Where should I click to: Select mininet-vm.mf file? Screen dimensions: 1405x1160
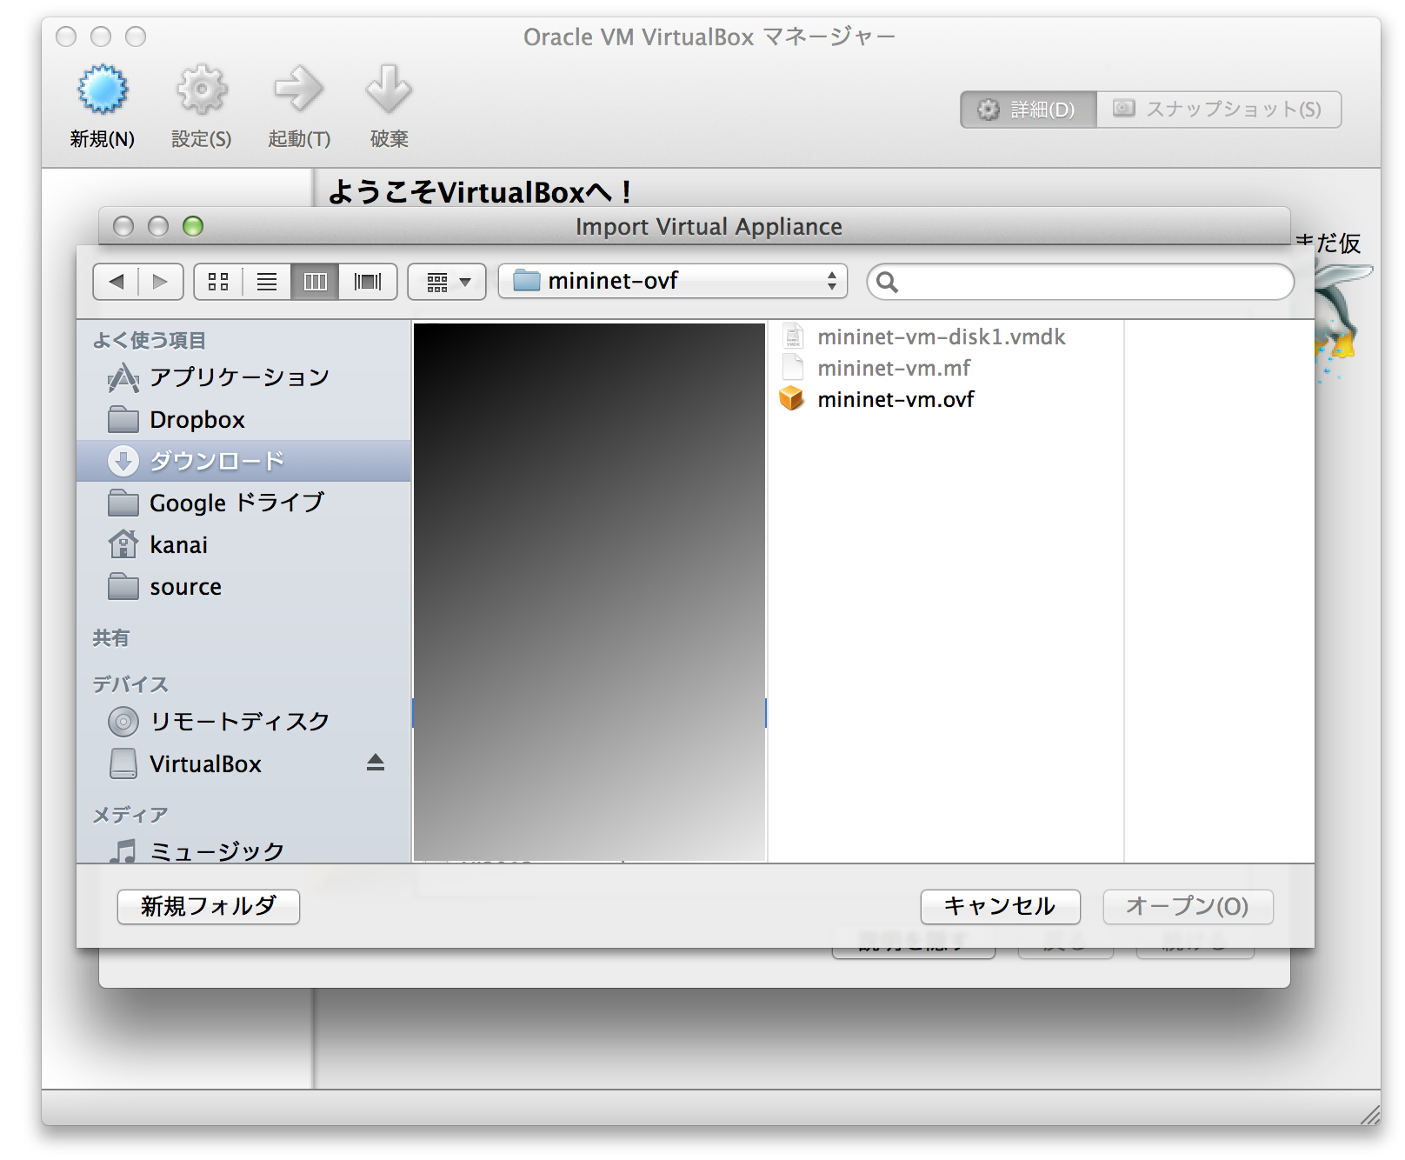point(946,368)
